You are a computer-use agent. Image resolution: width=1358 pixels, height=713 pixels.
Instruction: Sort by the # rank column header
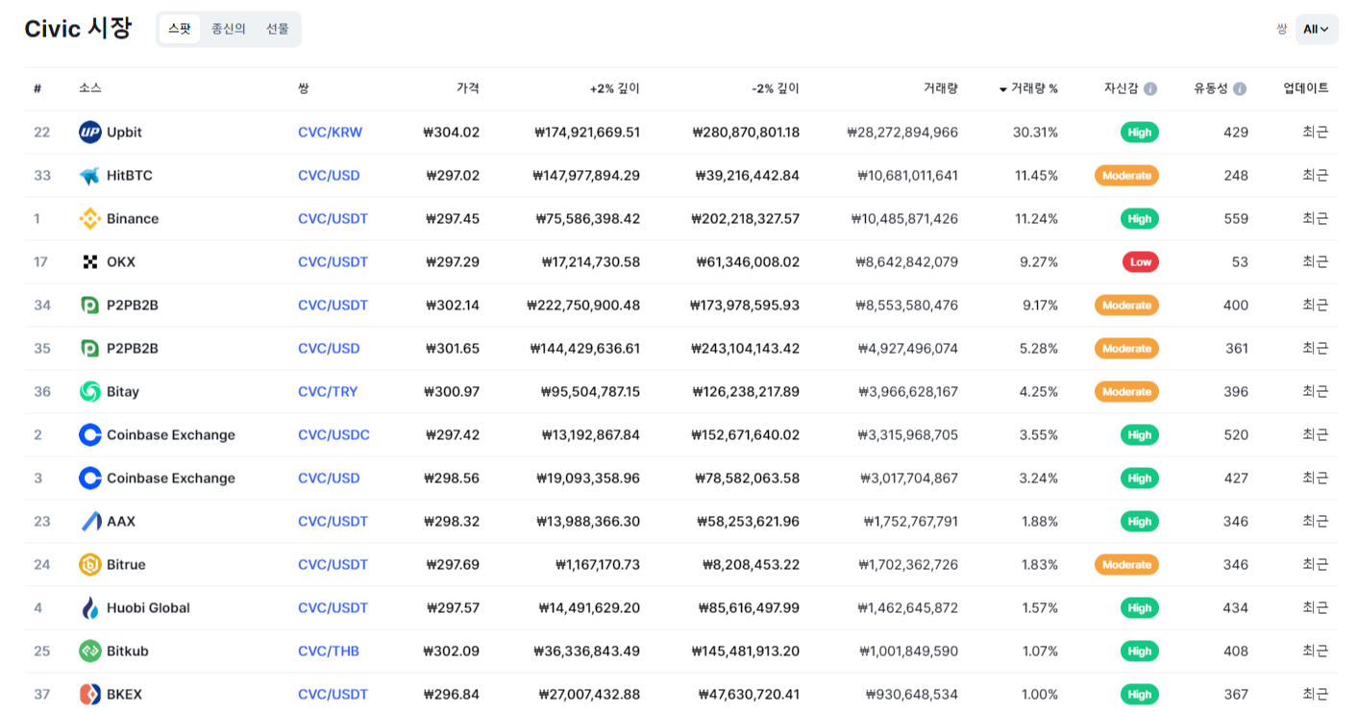click(x=37, y=88)
